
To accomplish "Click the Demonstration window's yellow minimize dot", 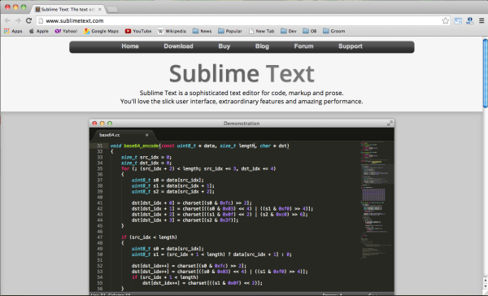I will pyautogui.click(x=102, y=124).
